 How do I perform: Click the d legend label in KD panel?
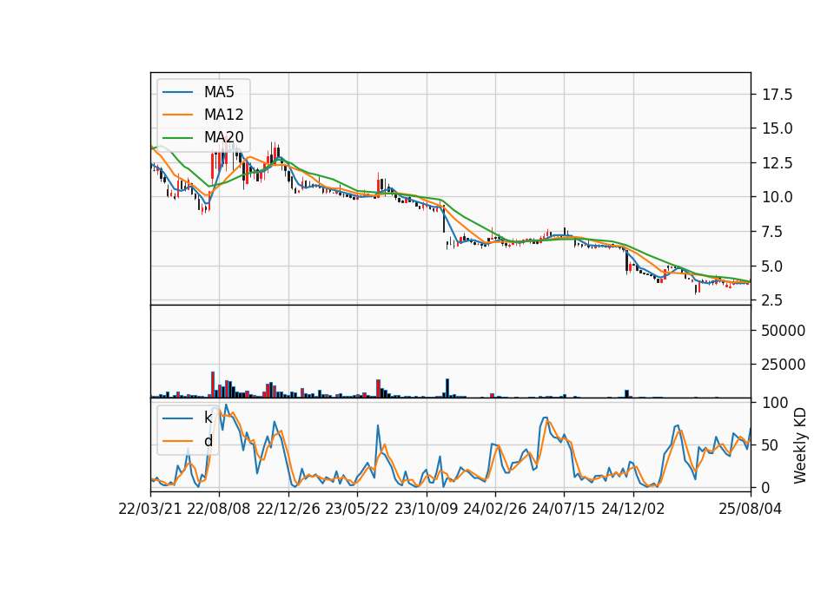208,441
